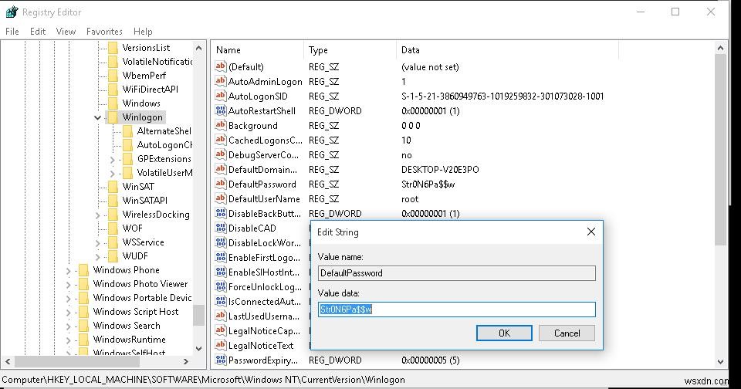Expand the Windows Phone key
This screenshot has width=741, height=389.
tap(69, 270)
